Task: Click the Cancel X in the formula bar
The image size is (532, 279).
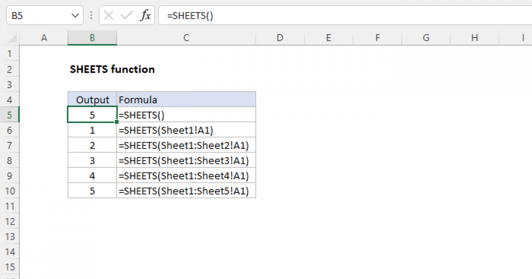Action: [109, 15]
